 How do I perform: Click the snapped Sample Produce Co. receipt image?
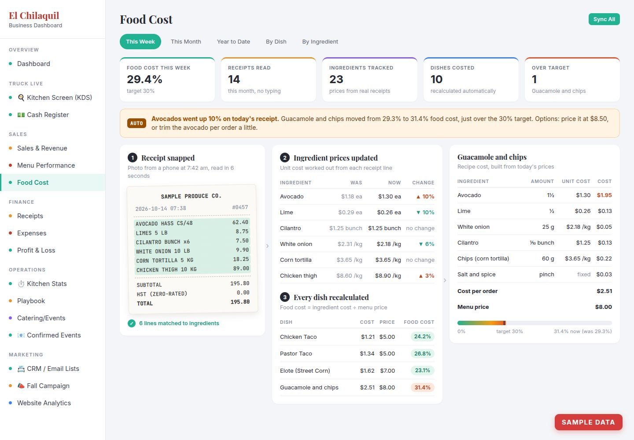[192, 249]
